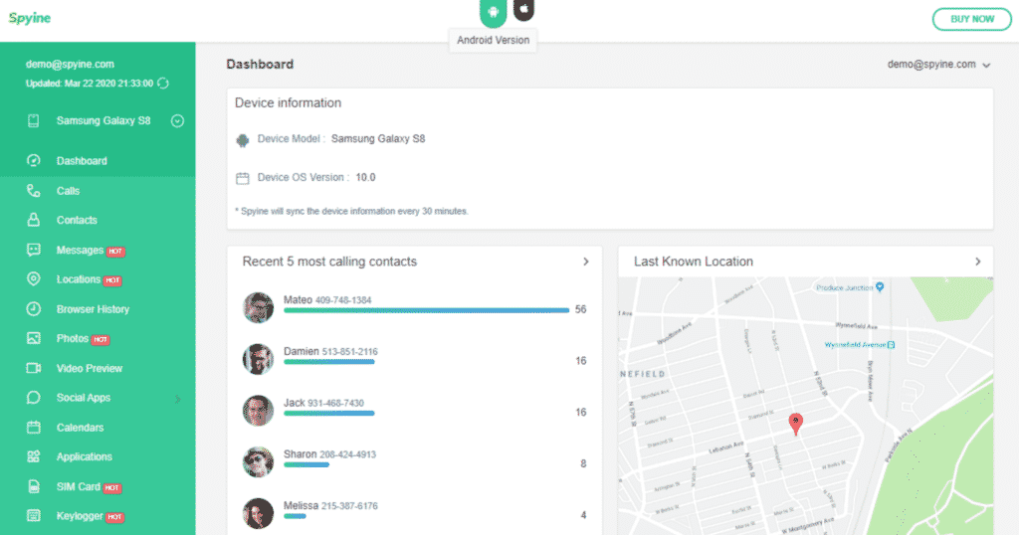The width and height of the screenshot is (1019, 535).
Task: Expand the Samsung Galaxy S8 device selector
Action: (177, 121)
